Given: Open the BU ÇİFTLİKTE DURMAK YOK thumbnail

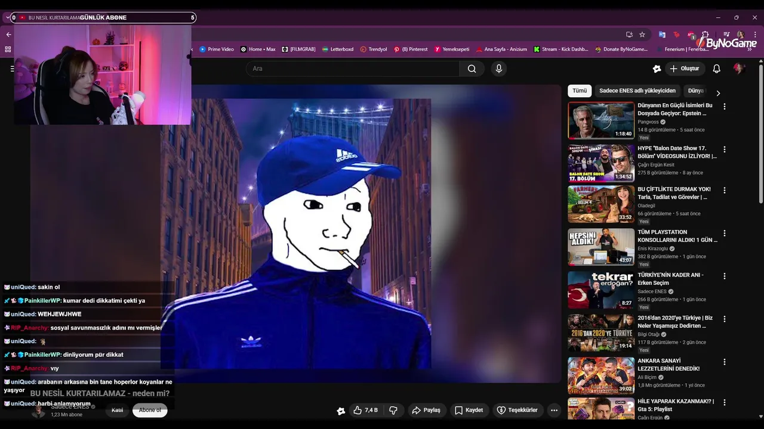Looking at the screenshot, I should 601,204.
